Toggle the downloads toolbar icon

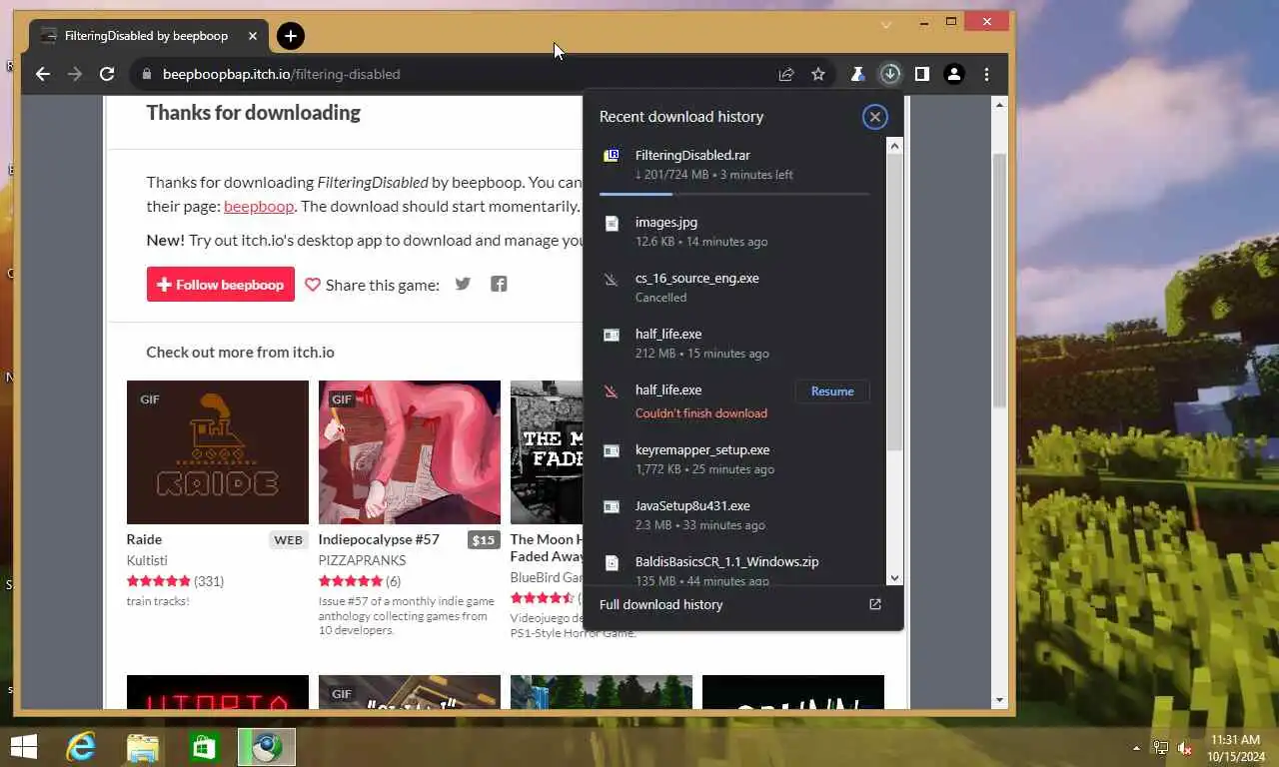pyautogui.click(x=889, y=74)
